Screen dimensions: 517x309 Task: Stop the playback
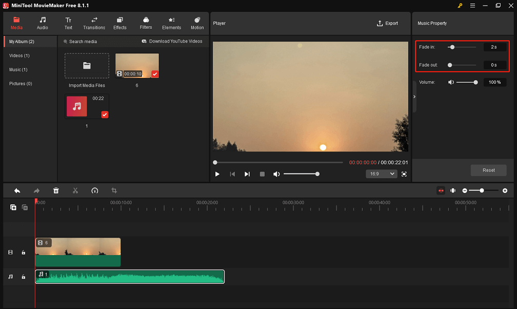[262, 174]
